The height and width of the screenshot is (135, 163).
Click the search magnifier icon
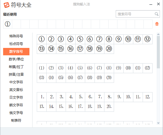(x=156, y=14)
